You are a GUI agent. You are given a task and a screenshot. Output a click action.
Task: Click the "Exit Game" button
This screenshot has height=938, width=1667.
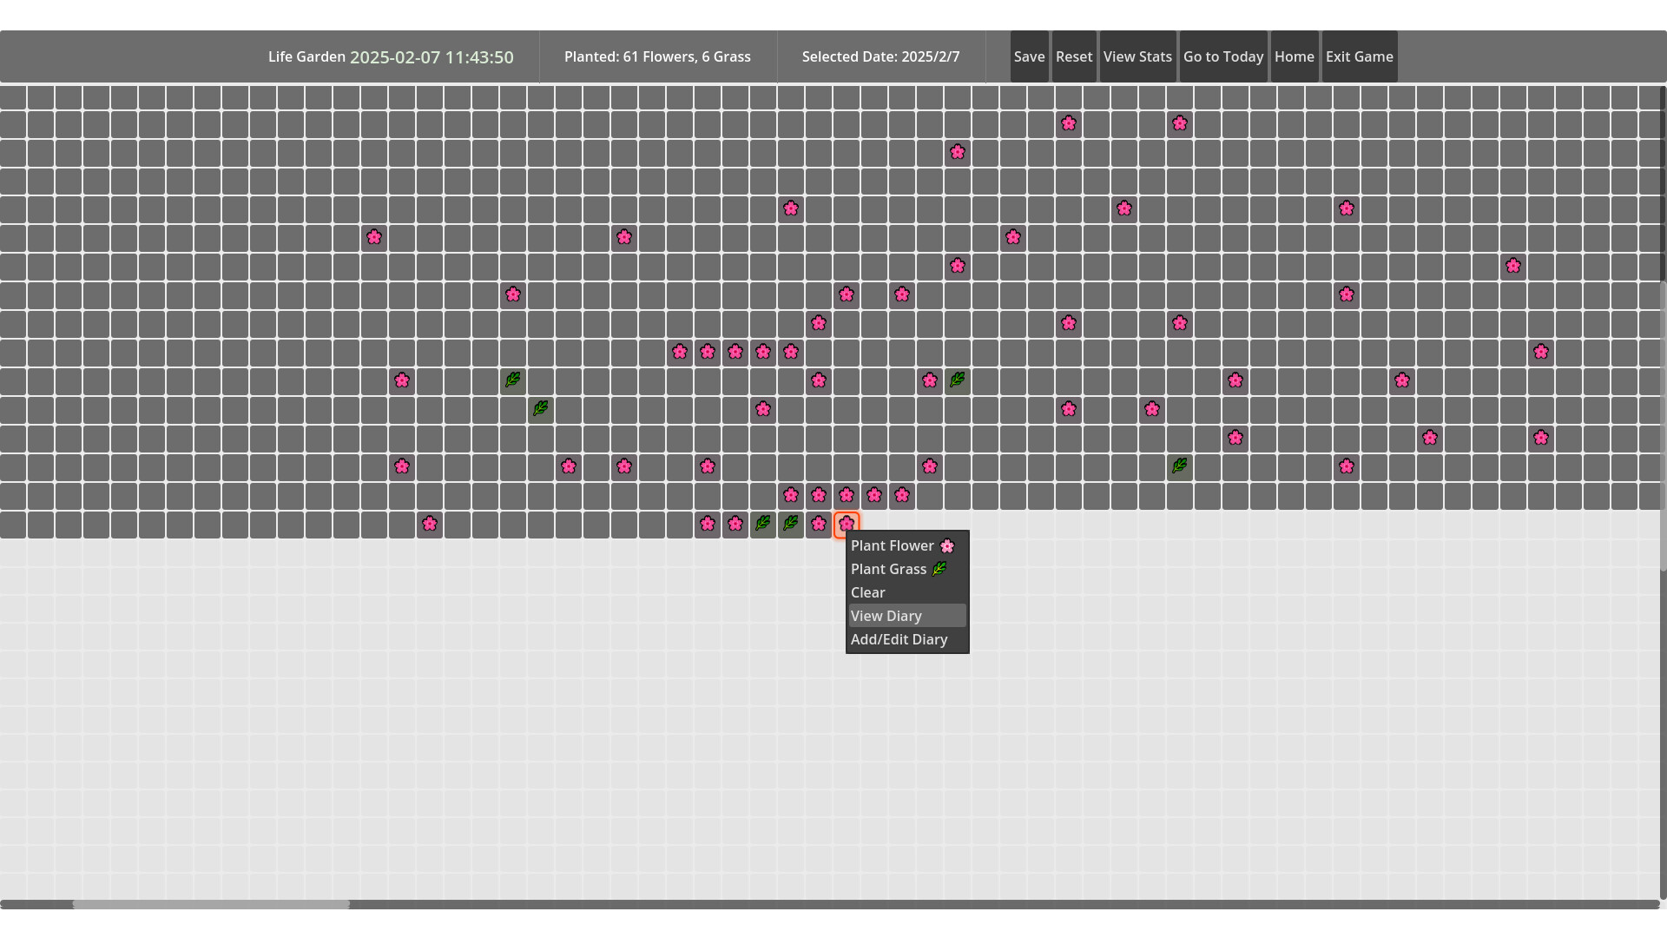click(1359, 56)
